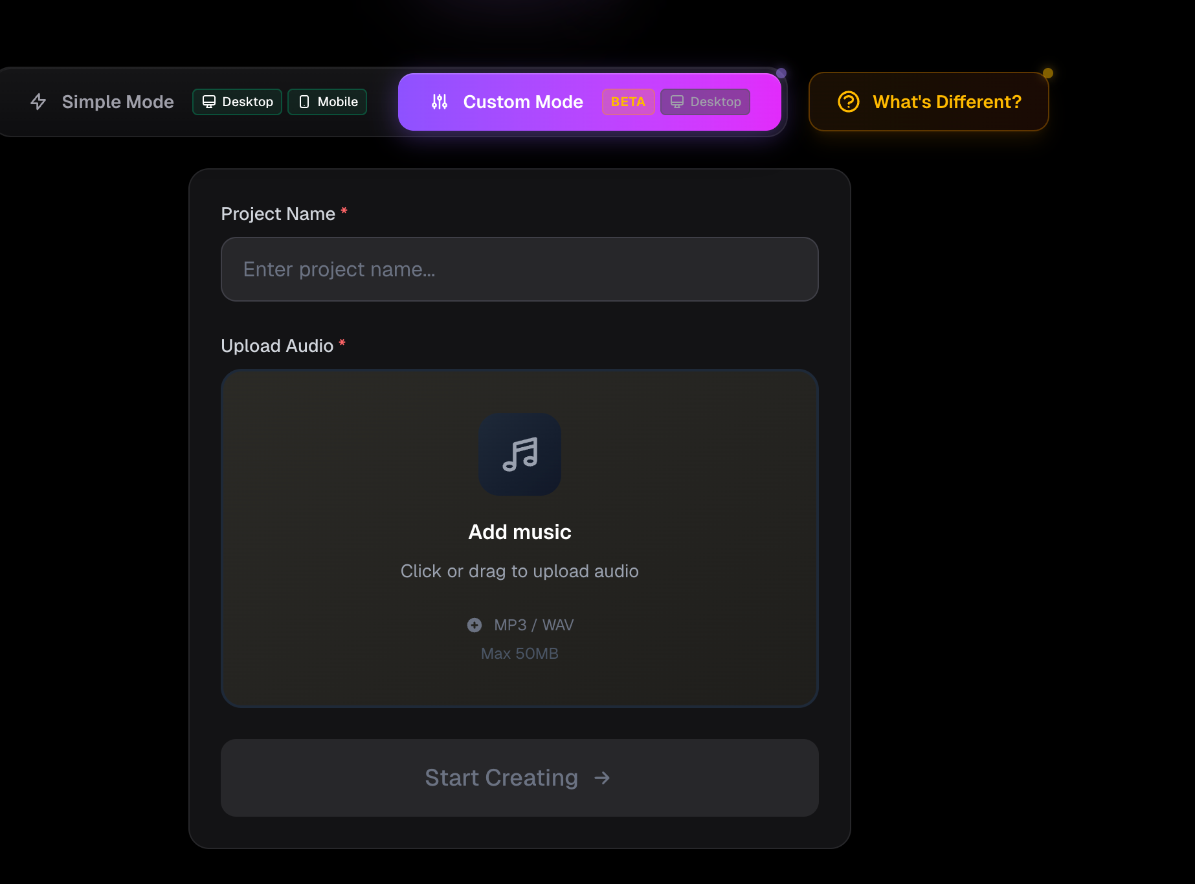Image resolution: width=1195 pixels, height=884 pixels.
Task: Click the plus icon next to MP3 / WAV
Action: 475,625
